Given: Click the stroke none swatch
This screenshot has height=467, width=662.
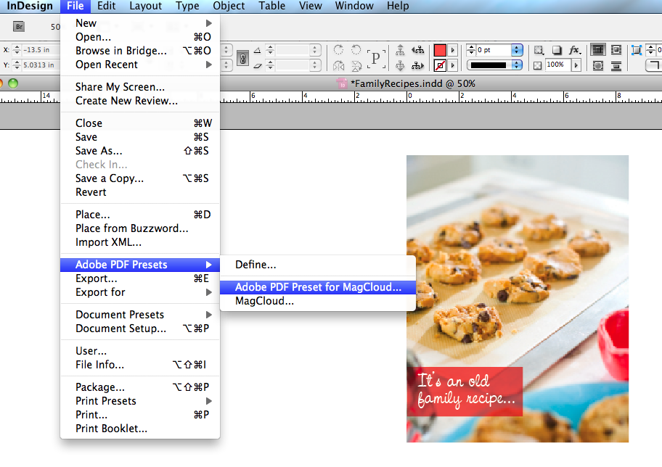Looking at the screenshot, I should point(440,65).
